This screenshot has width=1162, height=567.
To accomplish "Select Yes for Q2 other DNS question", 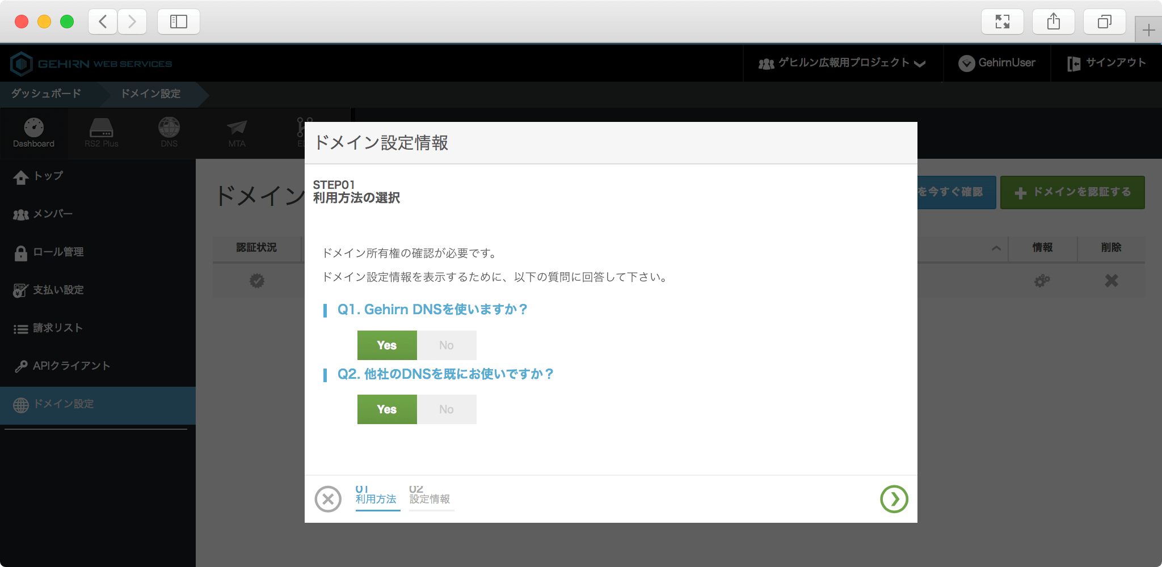I will coord(387,409).
